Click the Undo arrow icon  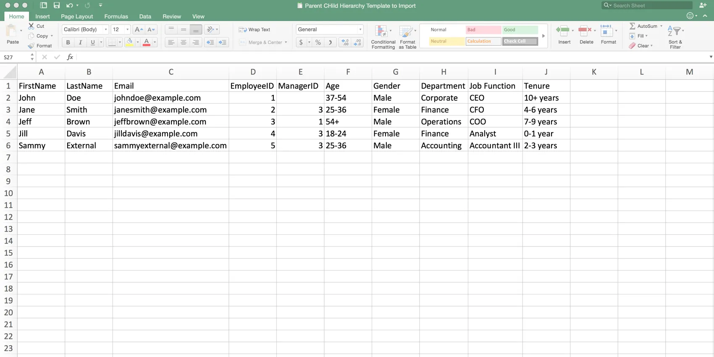69,5
